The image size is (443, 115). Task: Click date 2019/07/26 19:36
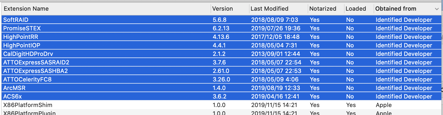coord(276,28)
